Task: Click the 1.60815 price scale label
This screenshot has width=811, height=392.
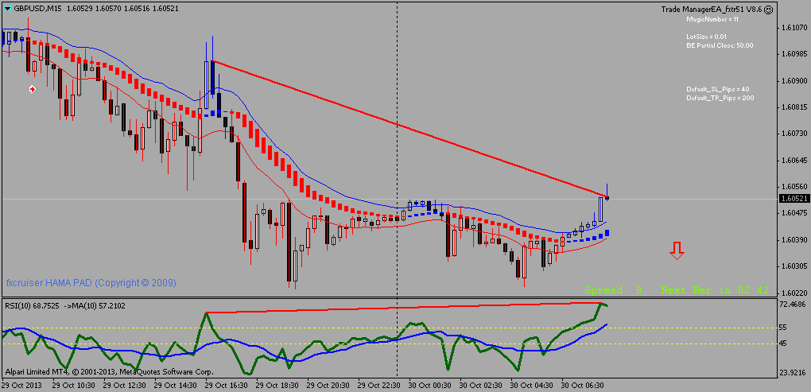Action: pos(793,107)
